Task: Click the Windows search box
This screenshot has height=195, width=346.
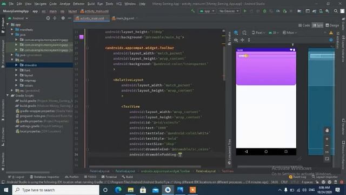Action: [x=56, y=190]
